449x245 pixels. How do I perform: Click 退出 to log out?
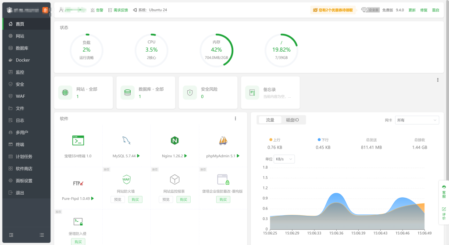(x=26, y=192)
